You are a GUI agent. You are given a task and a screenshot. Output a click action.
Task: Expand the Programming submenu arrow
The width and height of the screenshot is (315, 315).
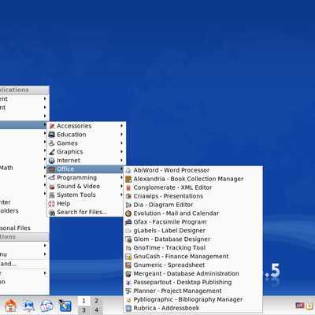tap(122, 177)
